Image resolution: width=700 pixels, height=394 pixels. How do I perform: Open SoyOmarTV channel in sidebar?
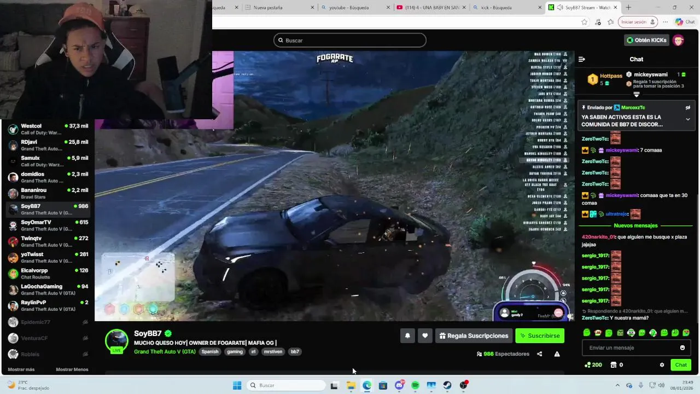[x=48, y=225]
